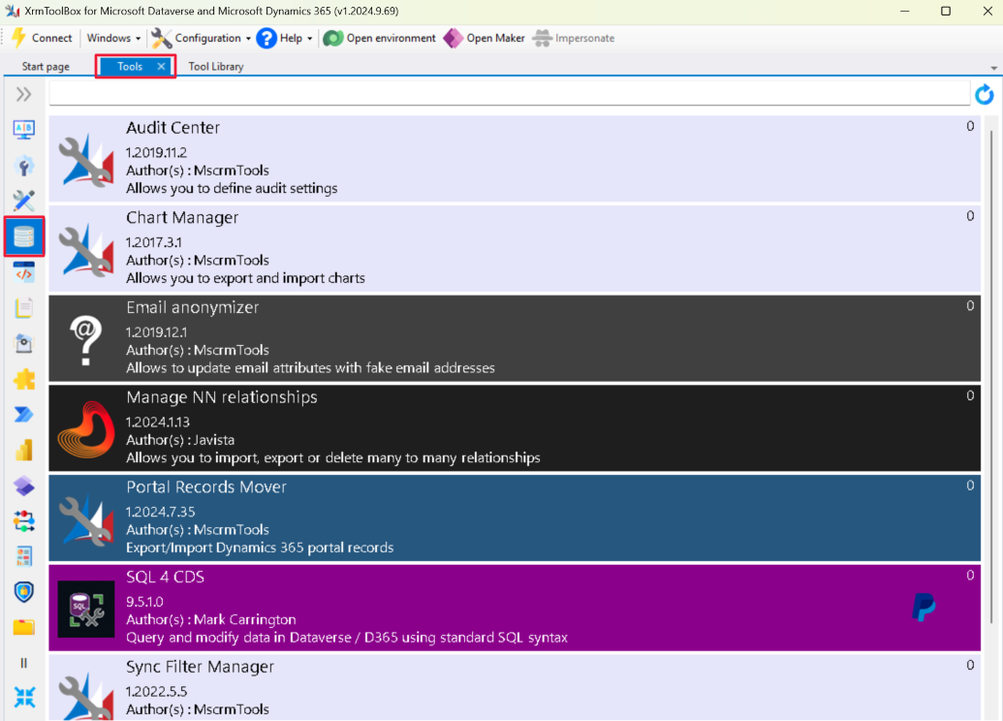This screenshot has width=1003, height=721.
Task: Open the Help dropdown menu
Action: [285, 39]
